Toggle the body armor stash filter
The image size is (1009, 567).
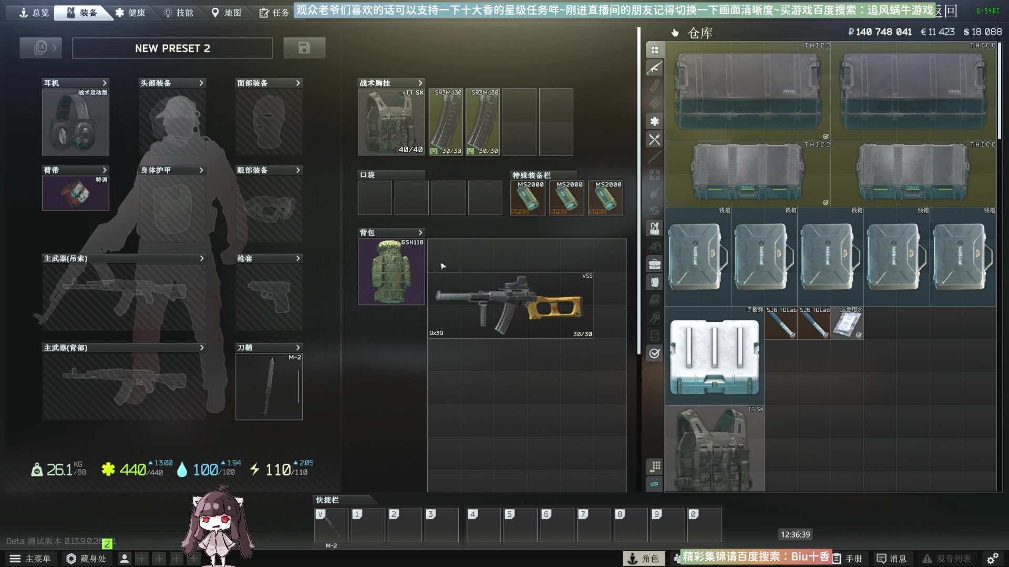654,282
